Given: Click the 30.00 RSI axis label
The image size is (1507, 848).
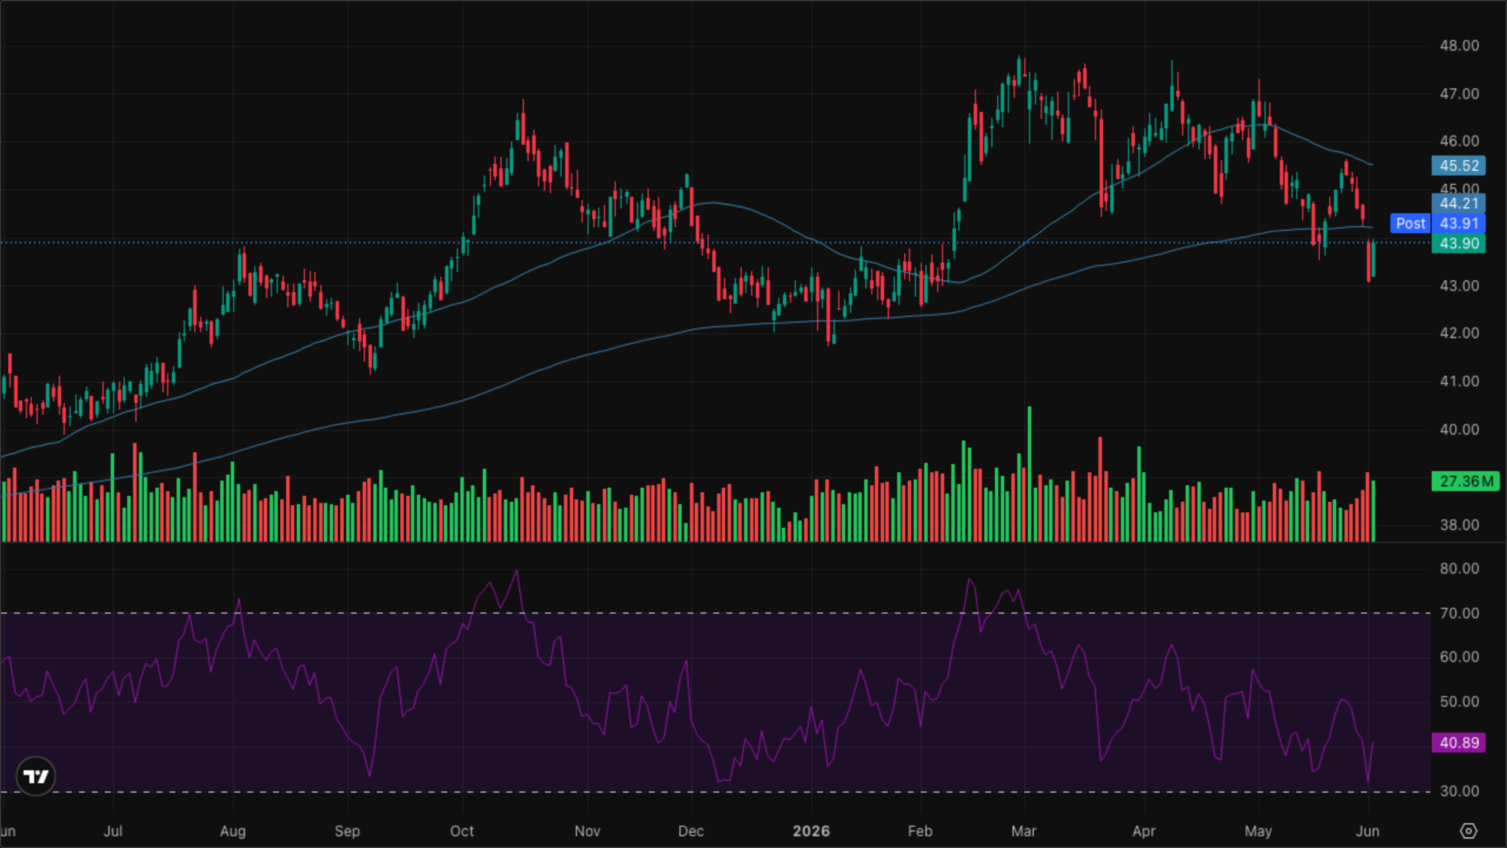Looking at the screenshot, I should (x=1459, y=791).
